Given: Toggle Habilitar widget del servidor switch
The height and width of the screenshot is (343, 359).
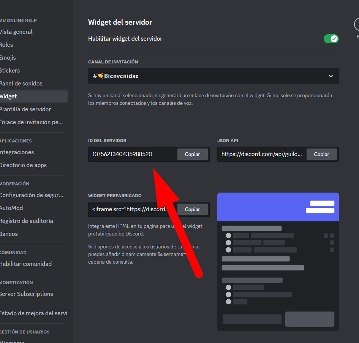Looking at the screenshot, I should pyautogui.click(x=331, y=39).
